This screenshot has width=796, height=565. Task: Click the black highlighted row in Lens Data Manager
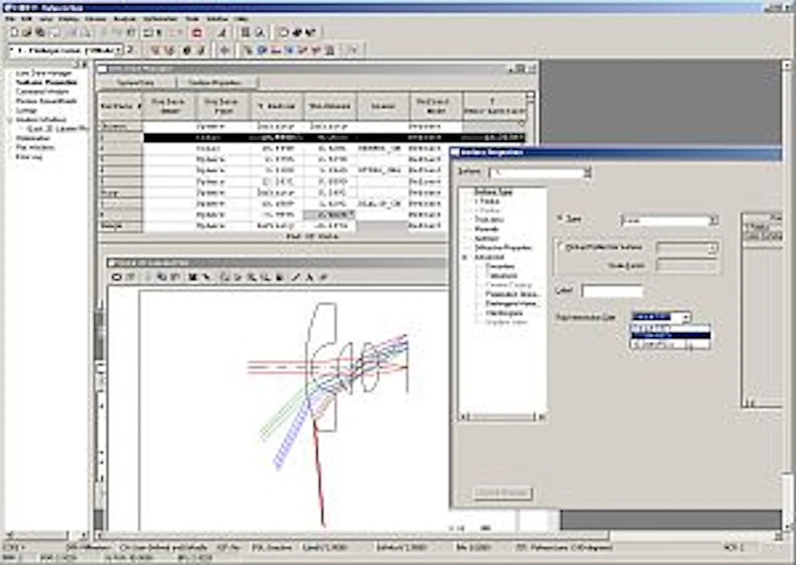point(334,137)
